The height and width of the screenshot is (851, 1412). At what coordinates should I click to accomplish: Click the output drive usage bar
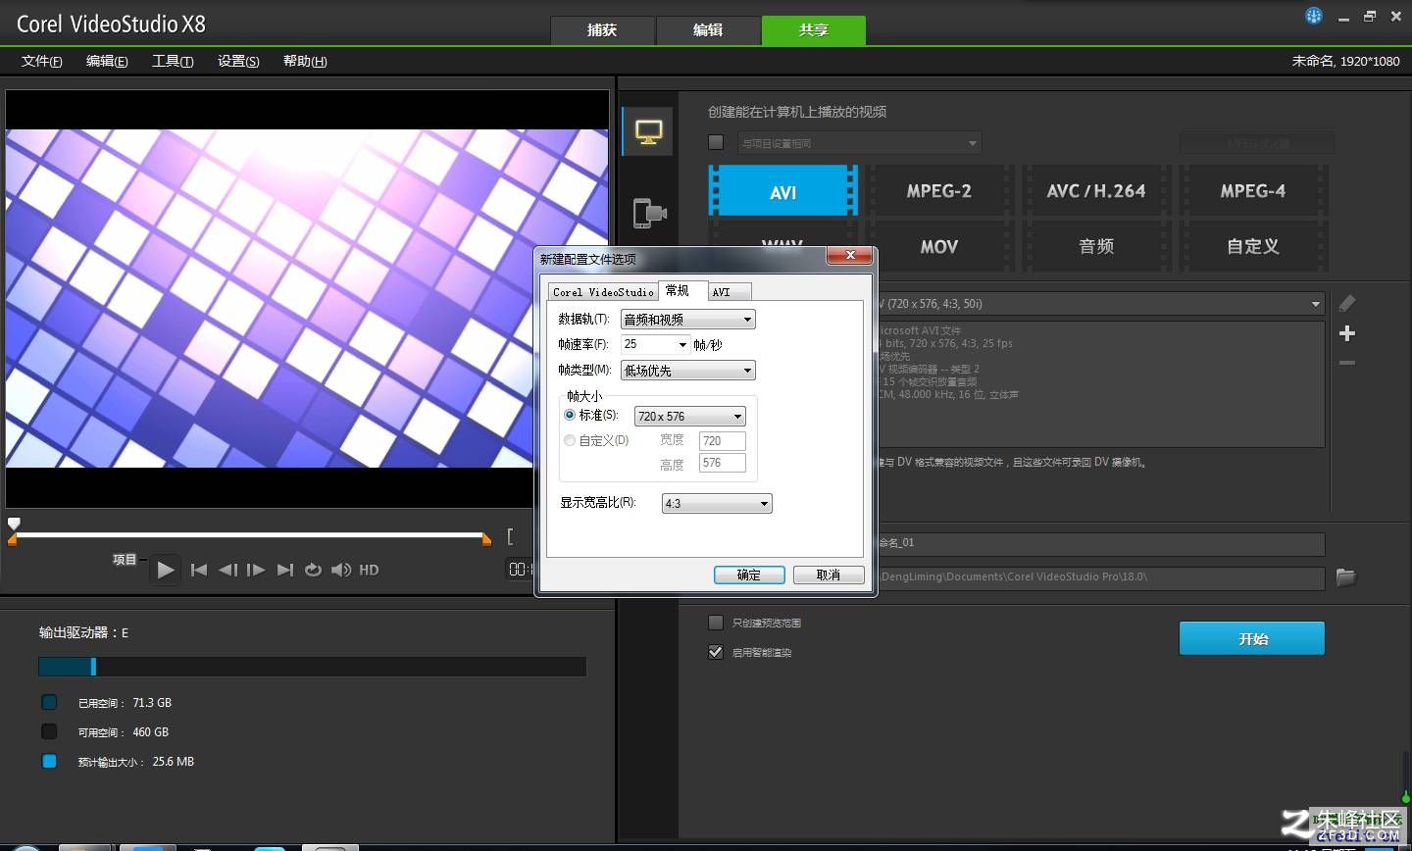(312, 667)
